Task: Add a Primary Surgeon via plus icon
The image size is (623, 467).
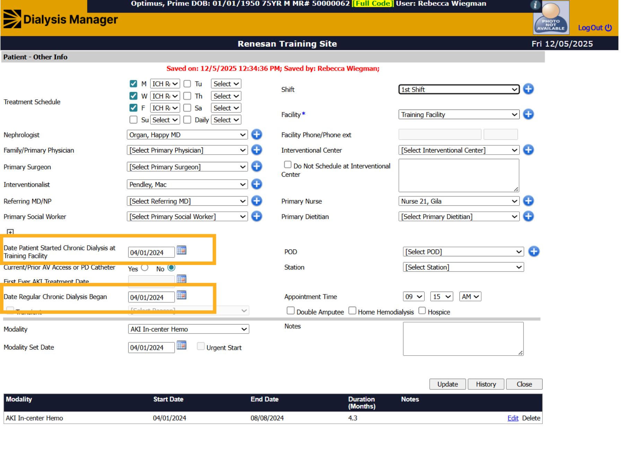Action: 256,167
